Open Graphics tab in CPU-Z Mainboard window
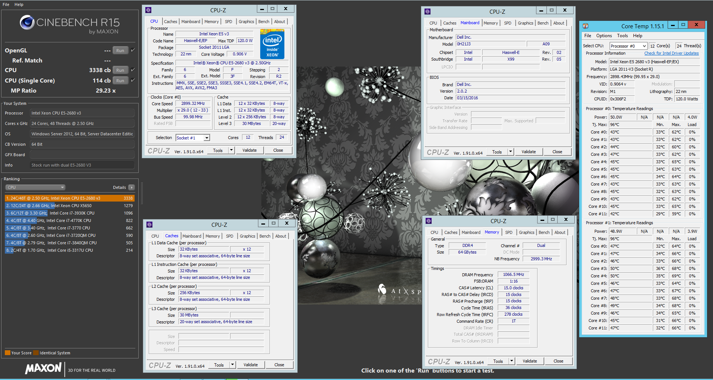Screen dimensions: 713x380 pos(526,23)
